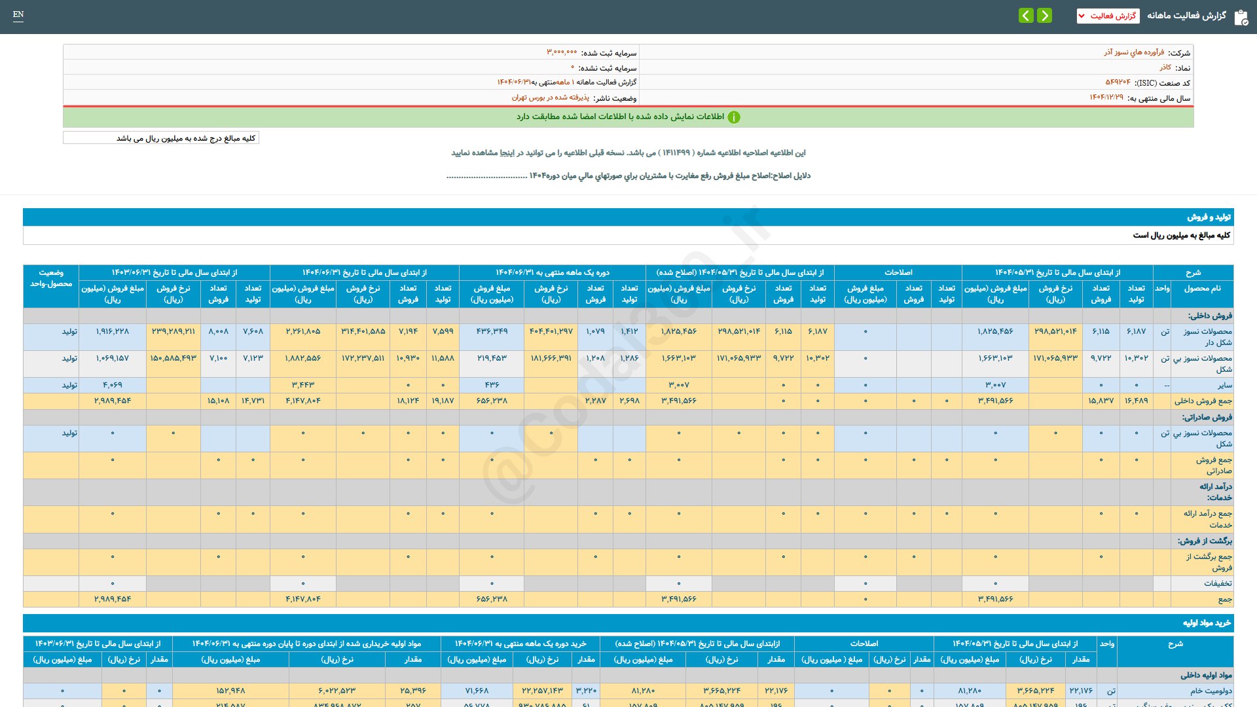Select the محصولات نسوز شکل دار row label

tap(1207, 336)
